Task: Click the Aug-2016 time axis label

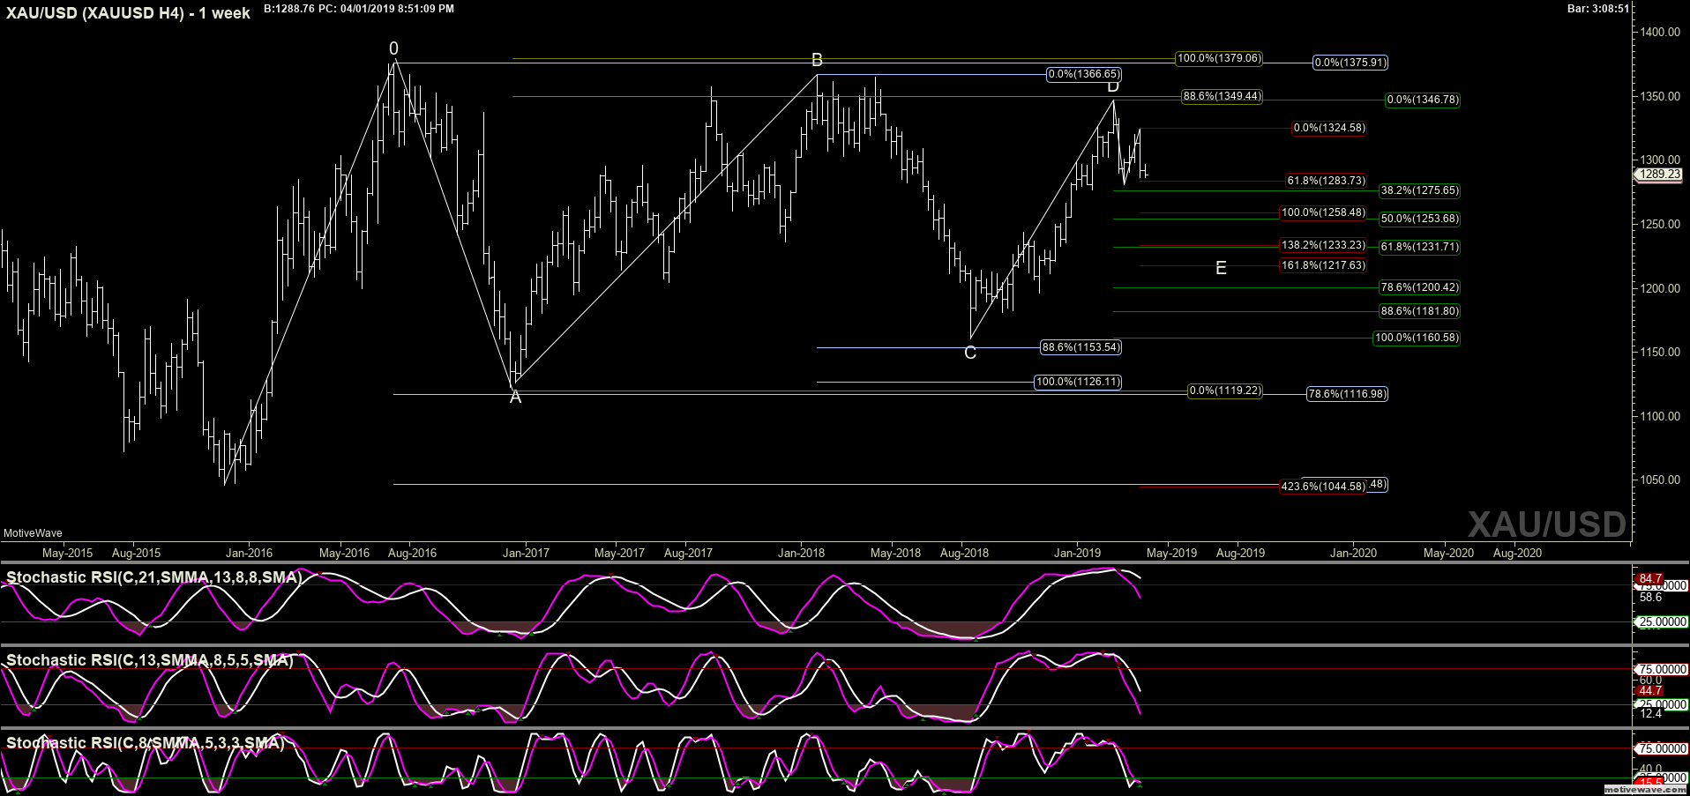Action: (x=412, y=553)
